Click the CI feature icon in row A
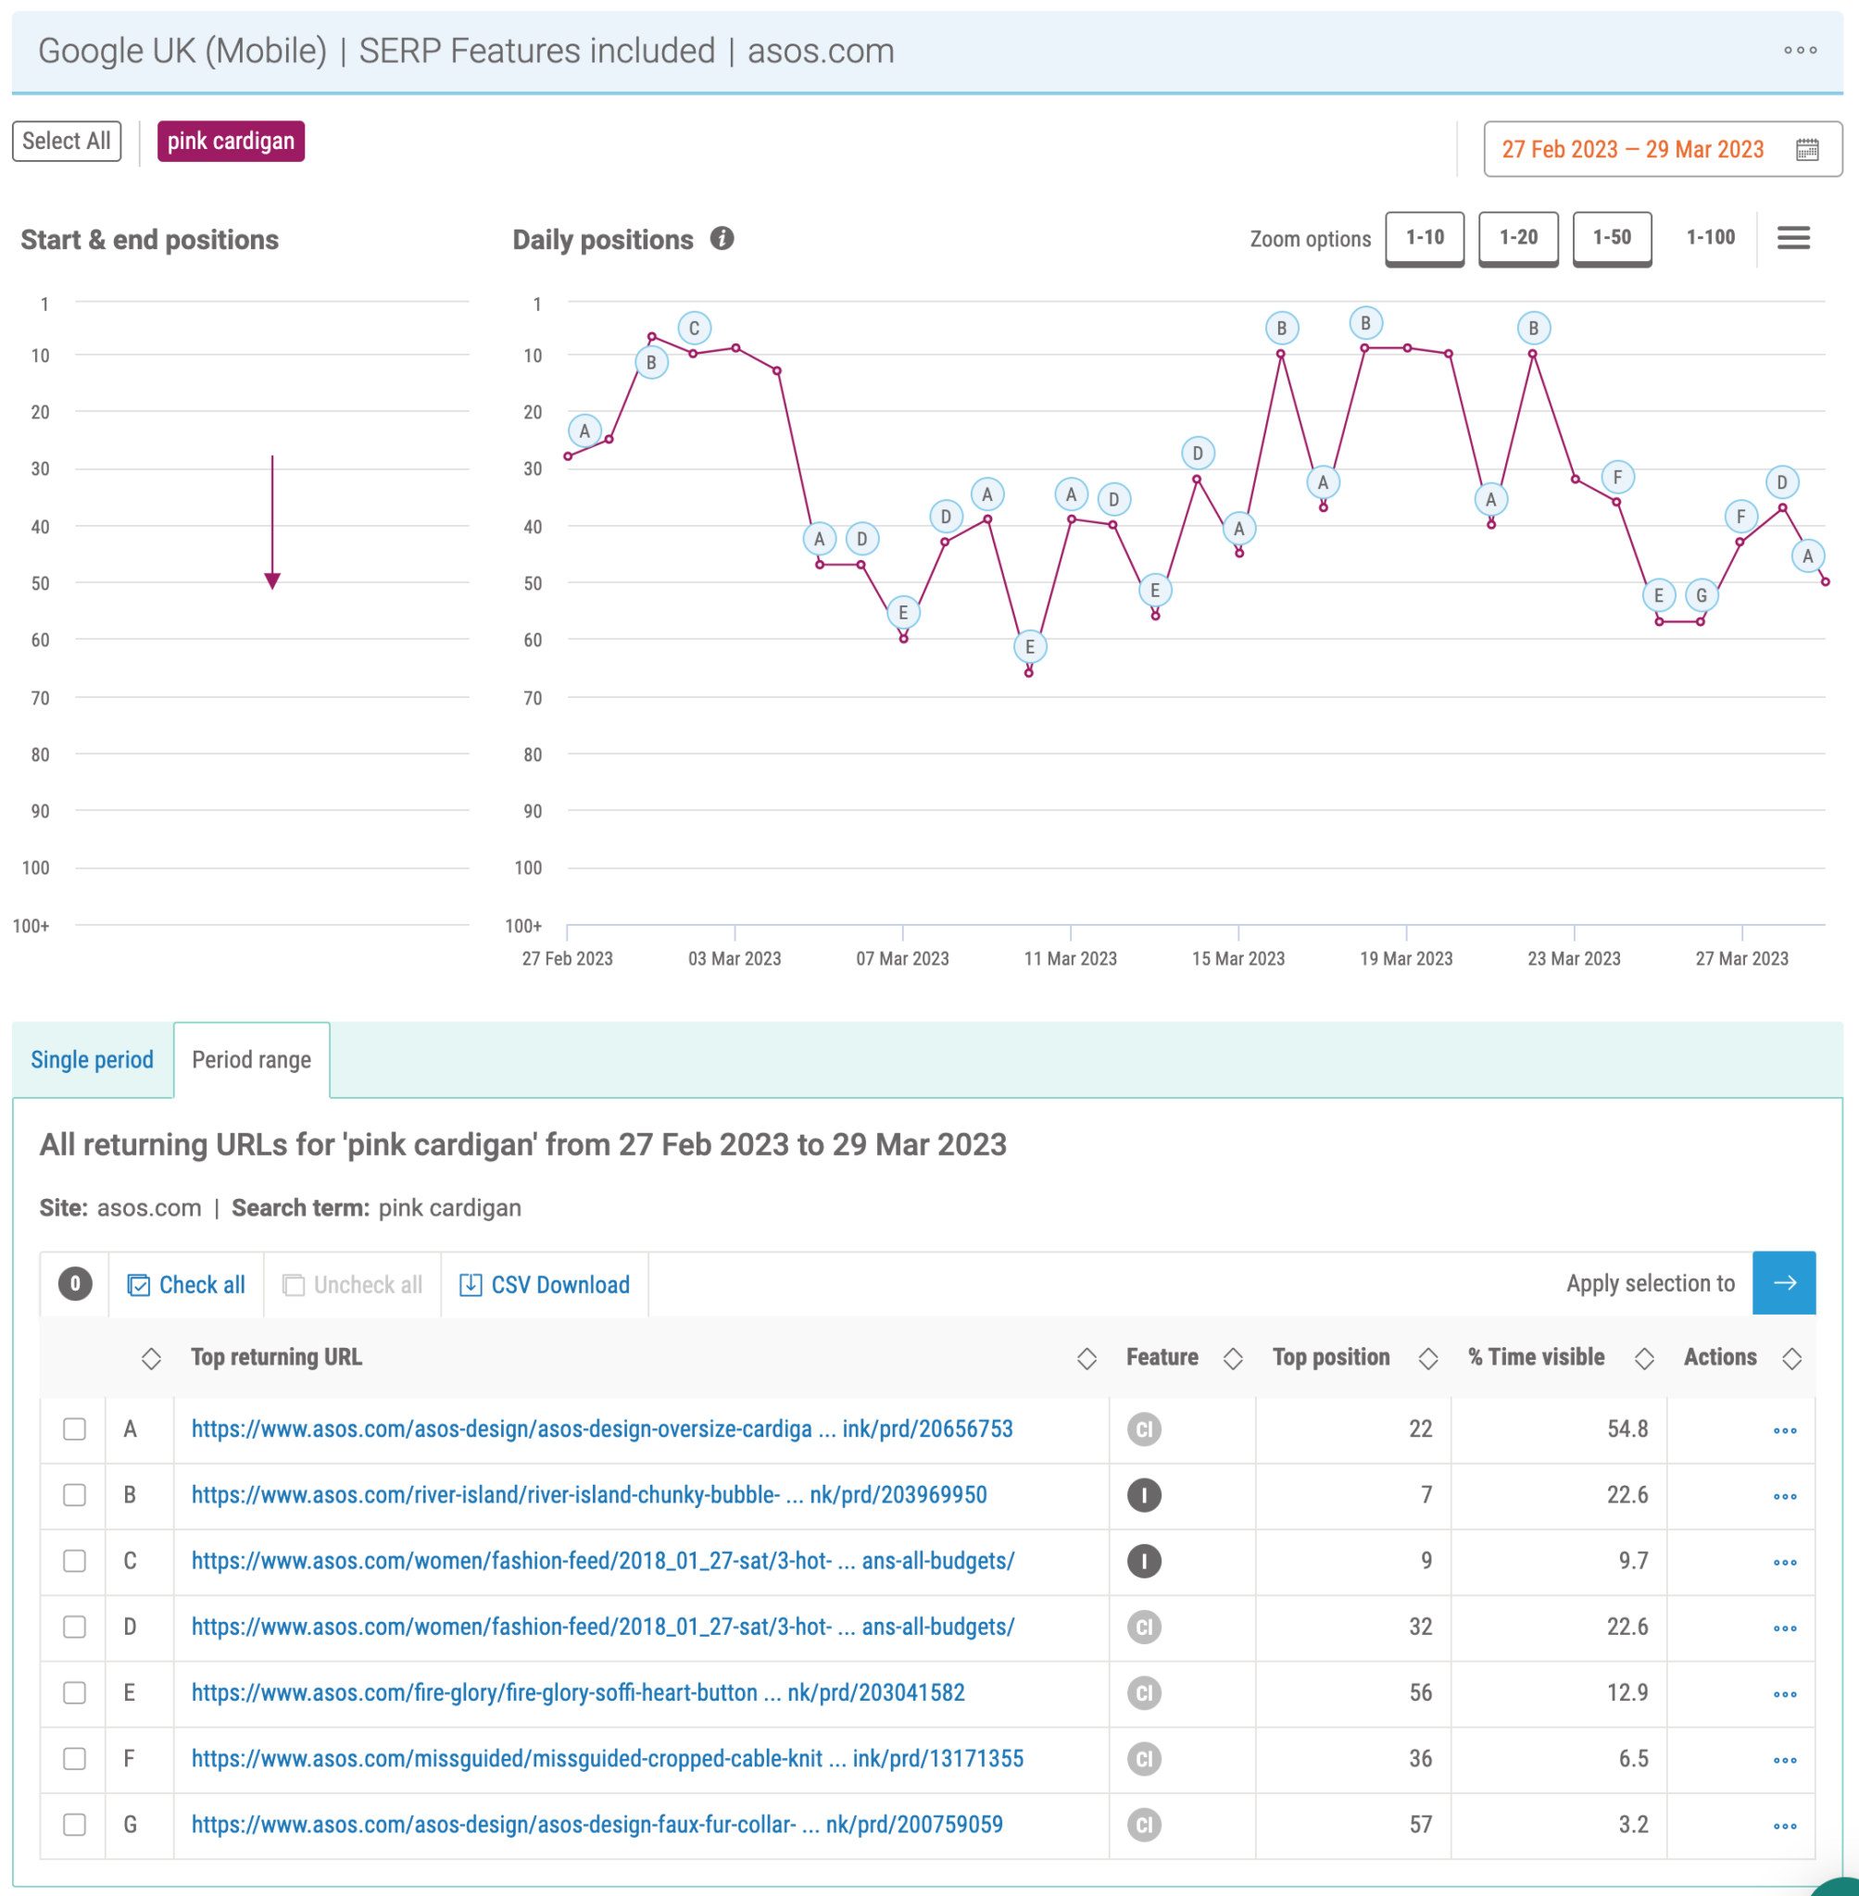1859x1896 pixels. (x=1143, y=1429)
